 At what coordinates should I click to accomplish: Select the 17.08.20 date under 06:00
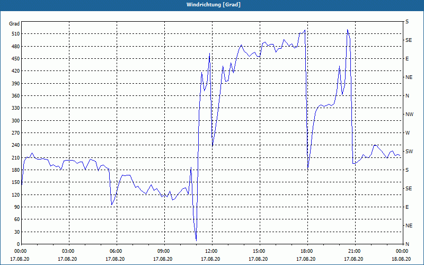click(x=115, y=259)
